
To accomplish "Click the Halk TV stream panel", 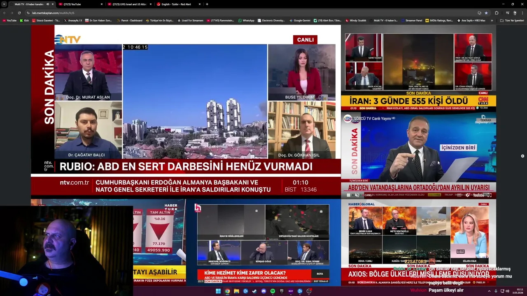I will [x=263, y=243].
